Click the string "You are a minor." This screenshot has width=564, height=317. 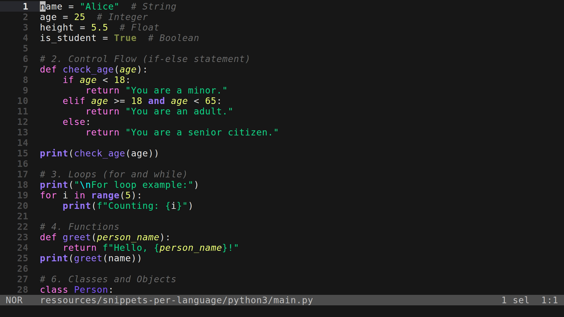point(176,90)
